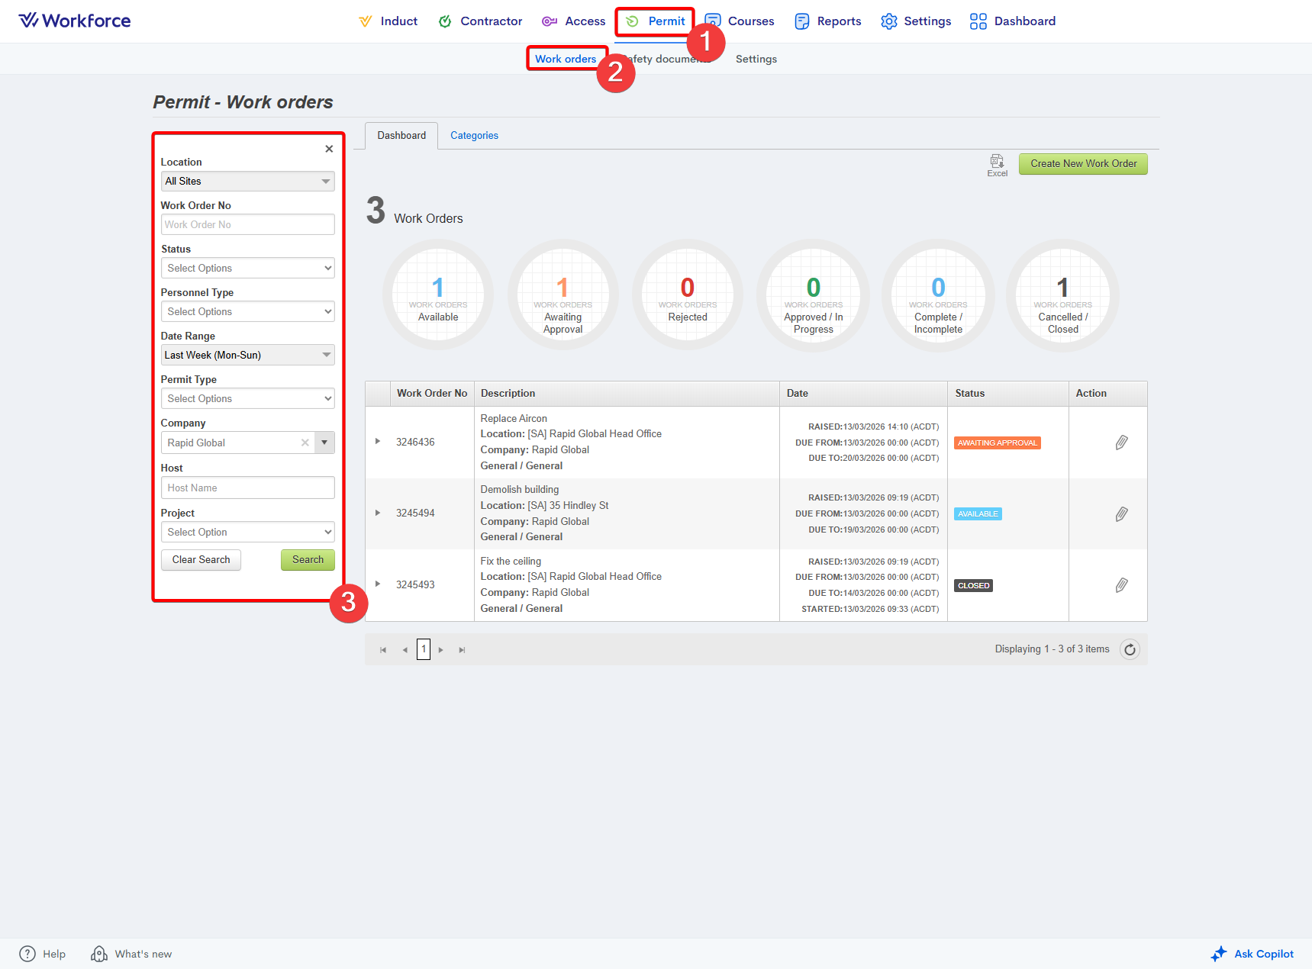
Task: Click Create New Work Order button
Action: [x=1083, y=164]
